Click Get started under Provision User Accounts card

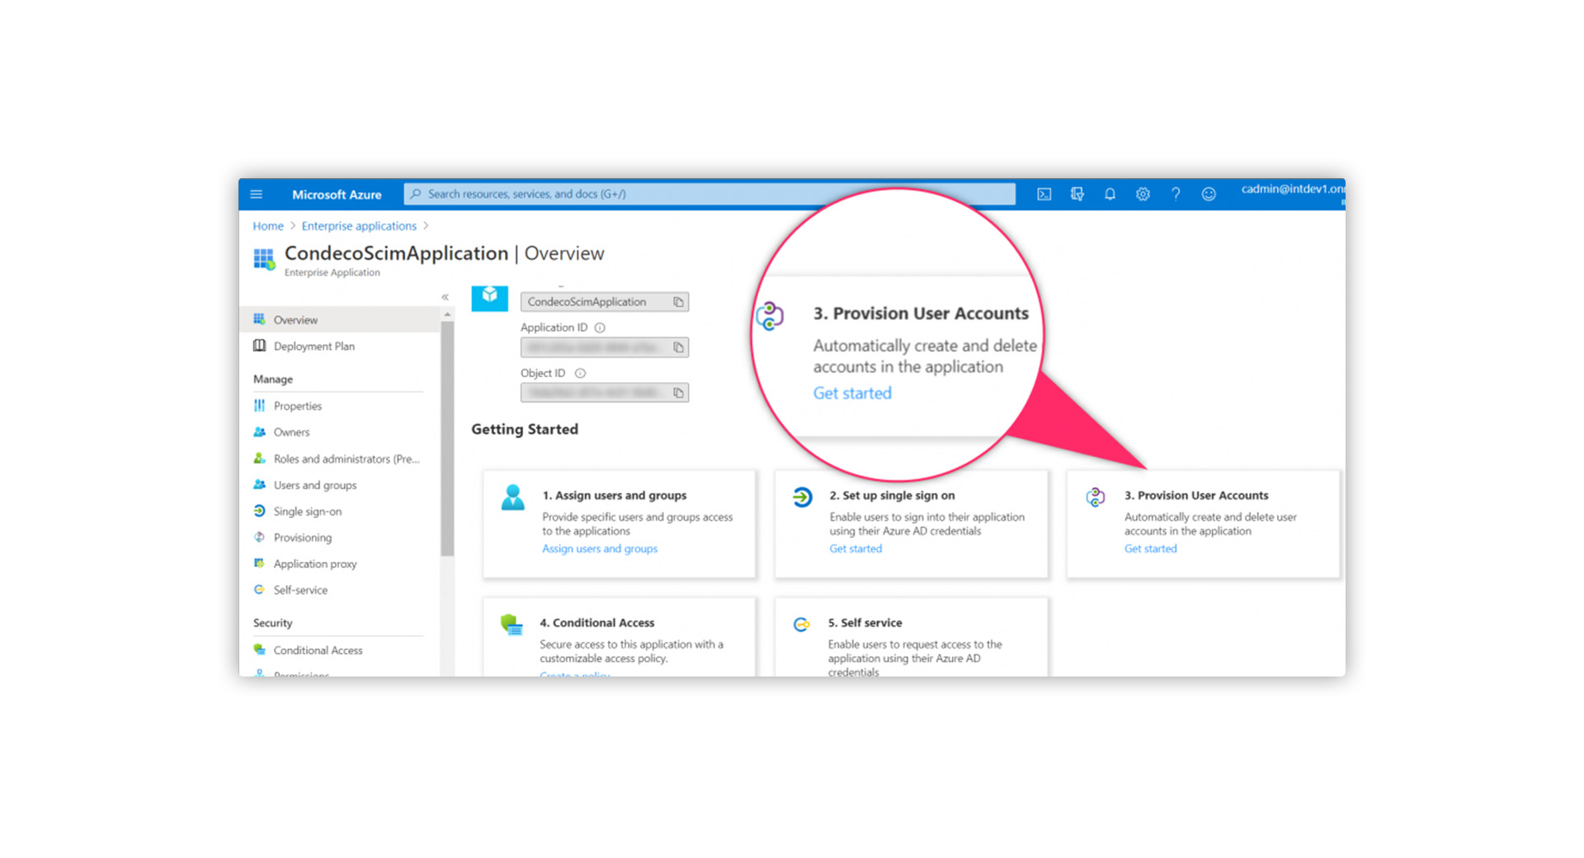pyautogui.click(x=1150, y=549)
